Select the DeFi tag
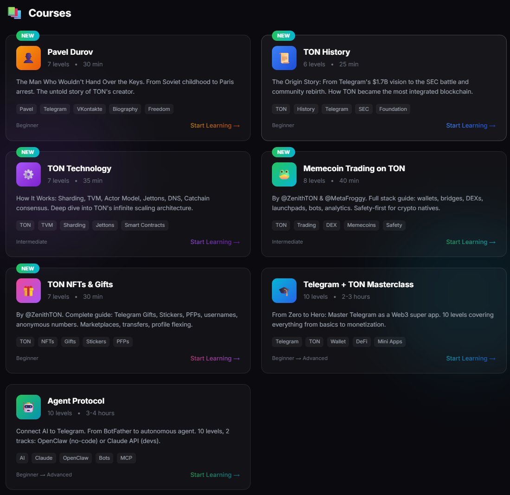Viewport: 510px width, 495px height. pyautogui.click(x=362, y=341)
